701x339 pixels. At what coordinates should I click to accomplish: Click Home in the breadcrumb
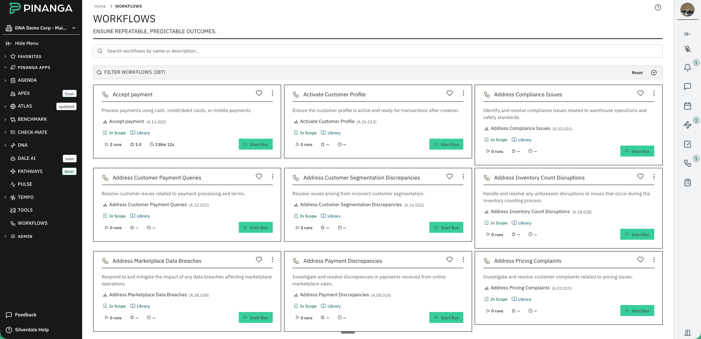tap(100, 6)
